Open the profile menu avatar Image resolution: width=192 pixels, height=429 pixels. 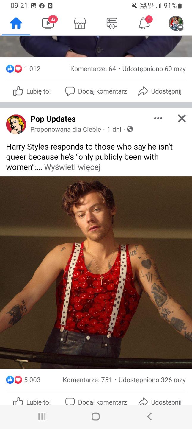pos(176,23)
